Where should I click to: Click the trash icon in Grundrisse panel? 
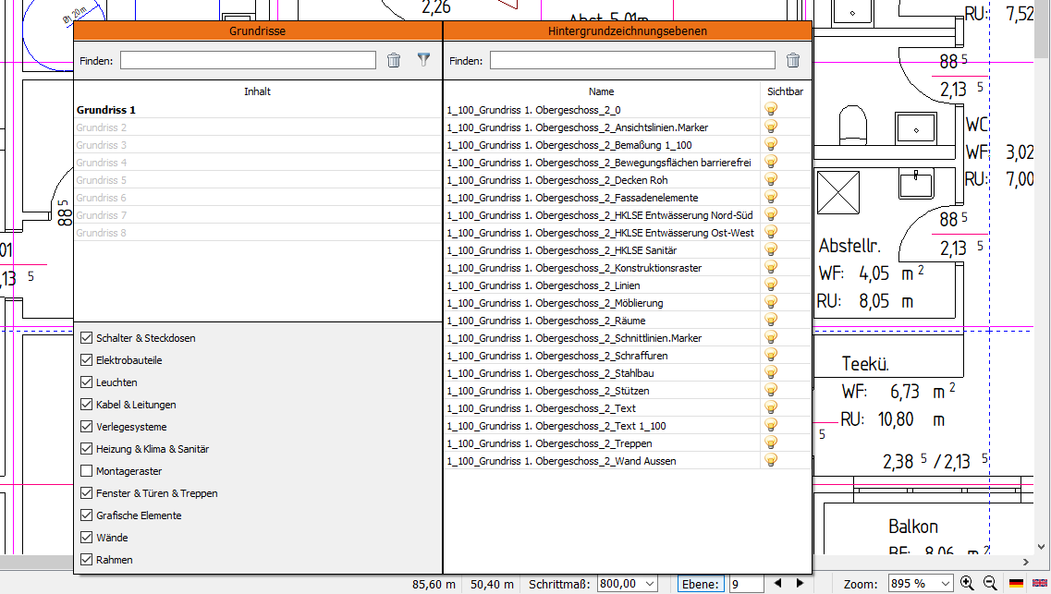pos(394,61)
